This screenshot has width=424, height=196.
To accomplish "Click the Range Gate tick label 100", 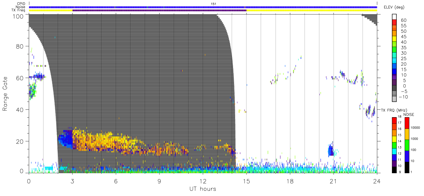I will click(18, 16).
